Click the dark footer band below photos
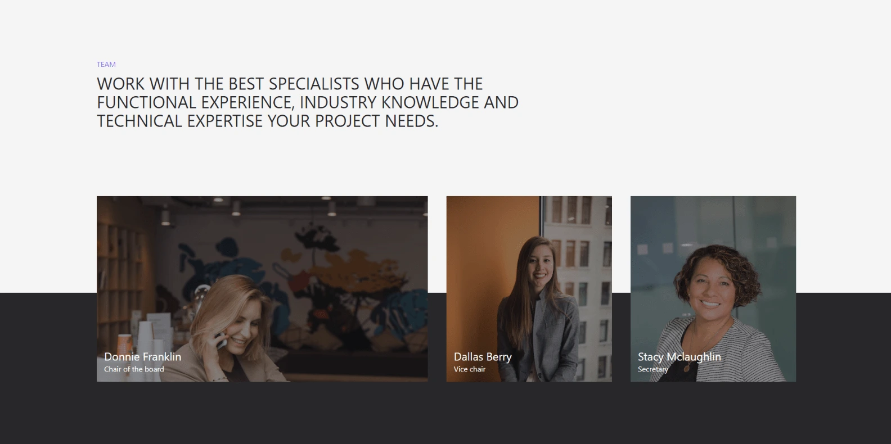 point(445,413)
